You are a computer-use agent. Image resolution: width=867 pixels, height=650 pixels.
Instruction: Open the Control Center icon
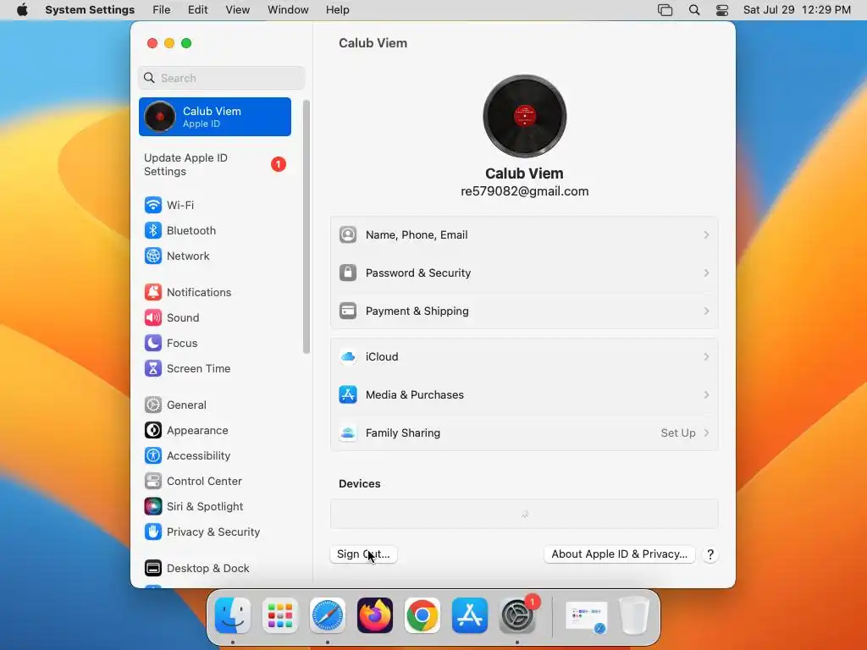(x=153, y=482)
